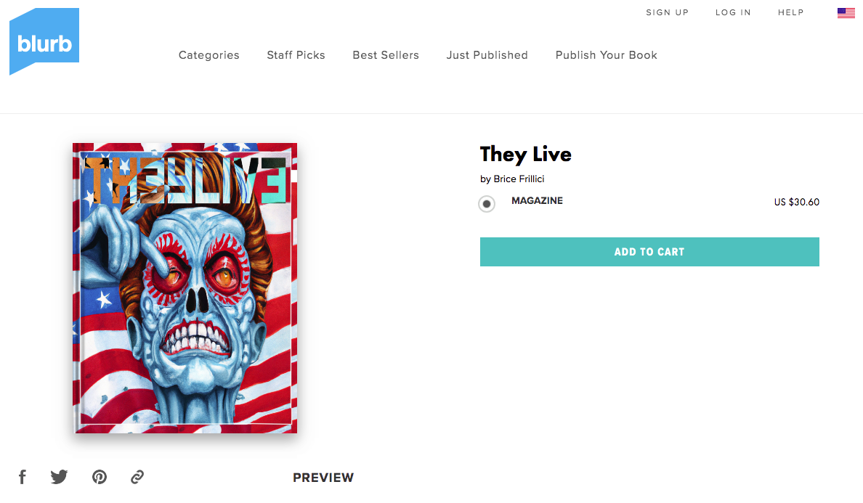Click the Blurb logo
Image resolution: width=863 pixels, height=503 pixels.
(44, 42)
